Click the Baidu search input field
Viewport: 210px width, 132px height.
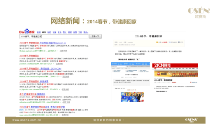54,36
